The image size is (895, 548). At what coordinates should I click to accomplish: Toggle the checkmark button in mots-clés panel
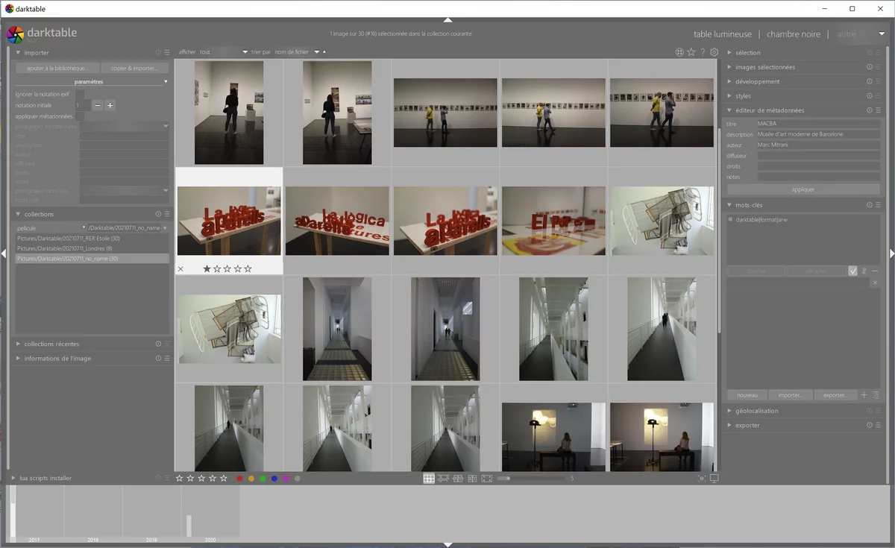(x=853, y=271)
